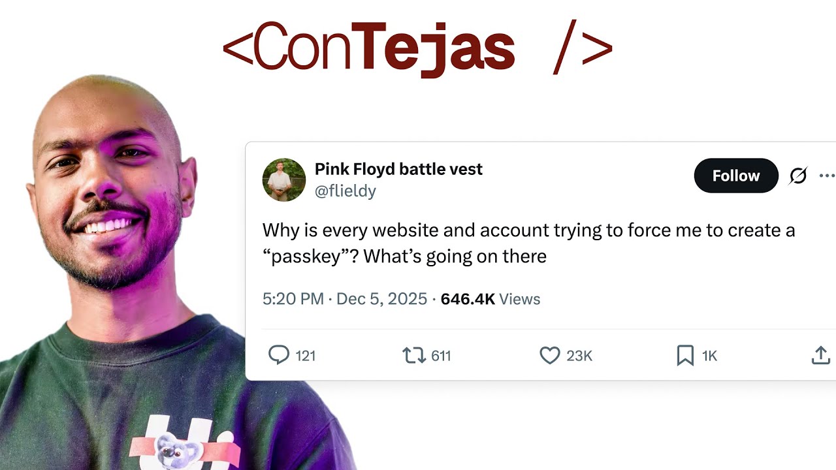Viewport: 836px width, 470px height.
Task: Click the 23K likes count
Action: click(579, 356)
